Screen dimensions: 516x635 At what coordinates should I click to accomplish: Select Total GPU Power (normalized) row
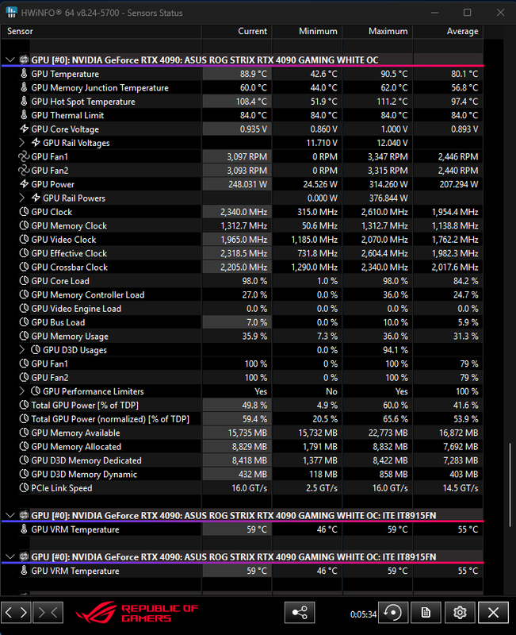(x=242, y=419)
